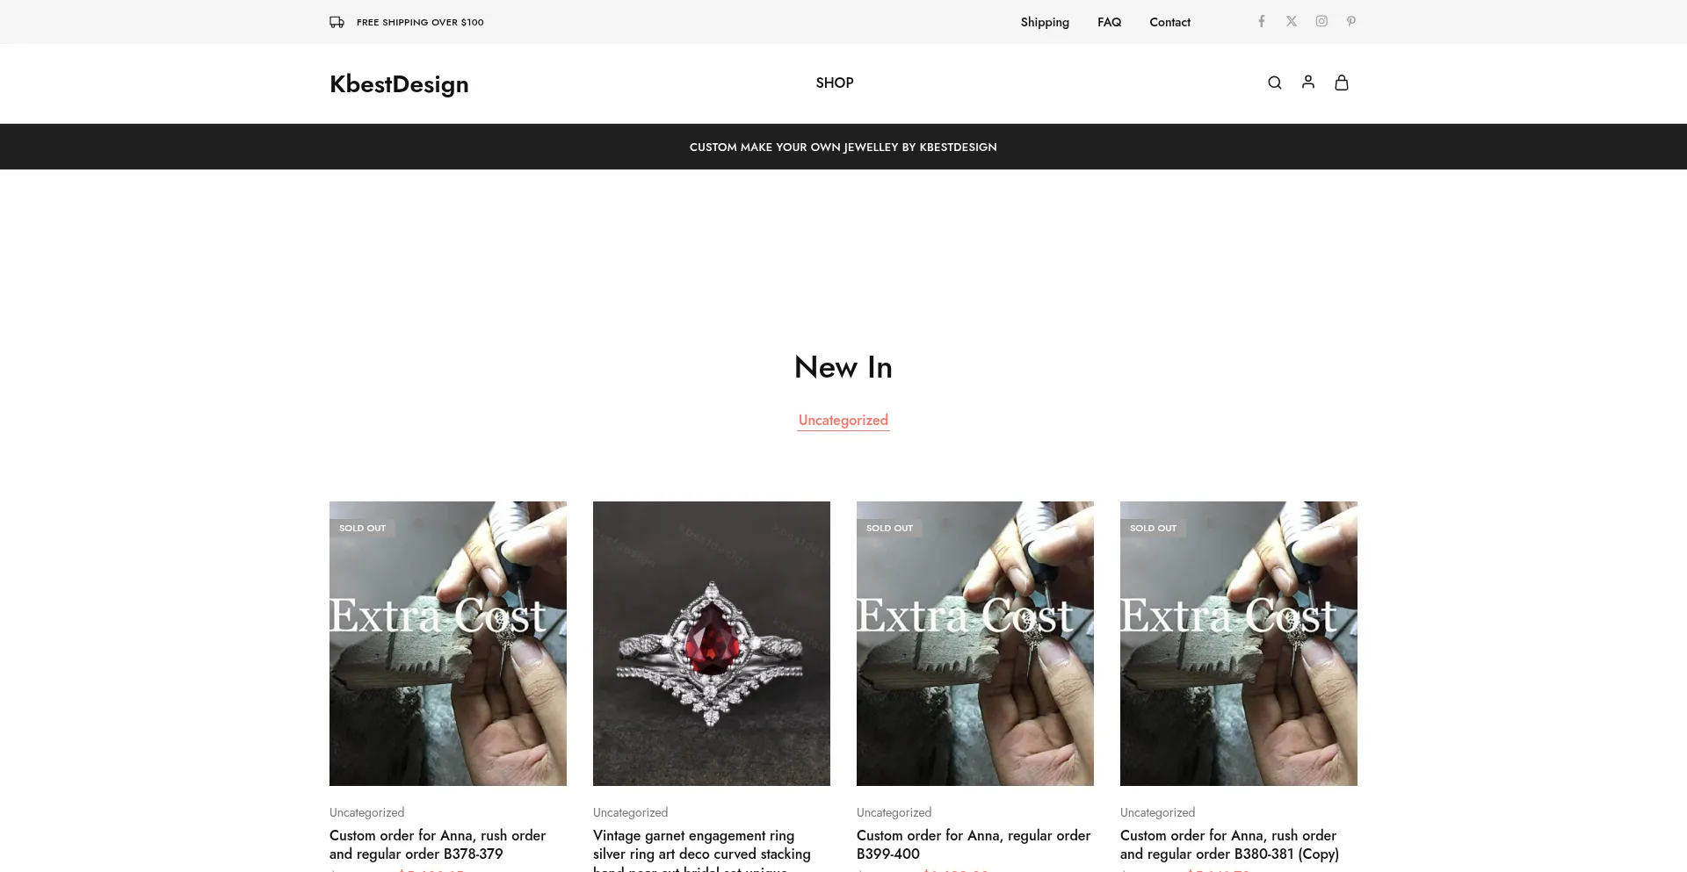The image size is (1687, 872).
Task: Click the free shipping truck icon
Action: pos(337,22)
